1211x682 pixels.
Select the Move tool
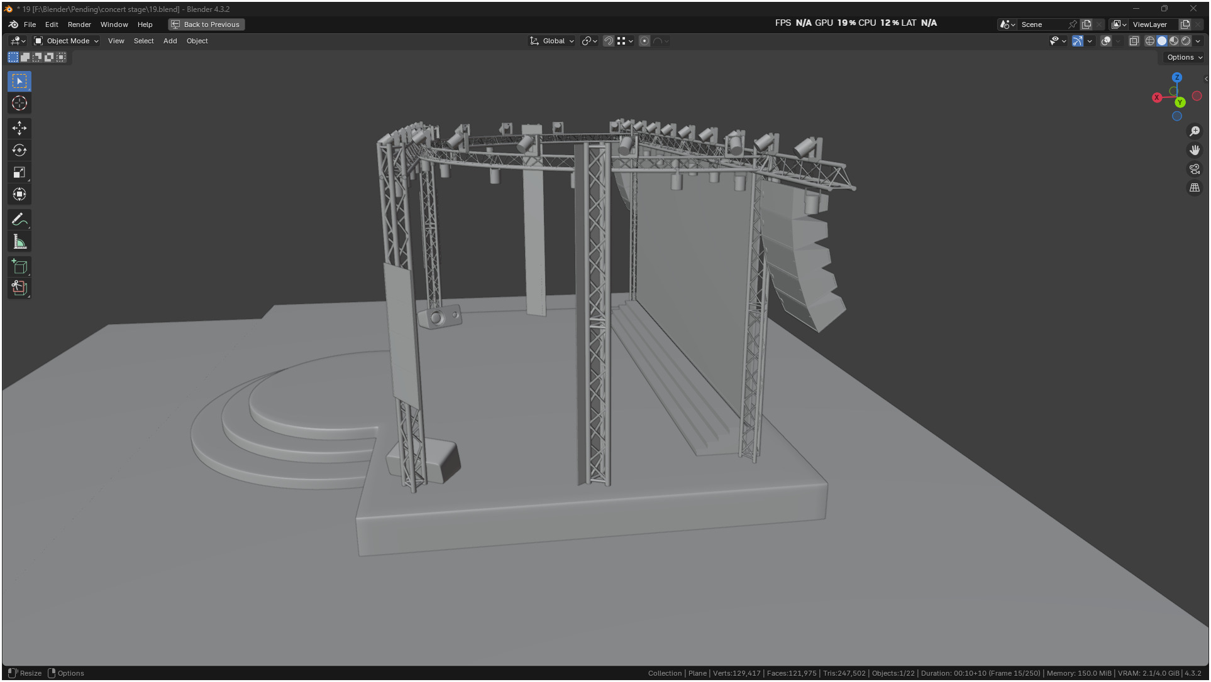pyautogui.click(x=19, y=128)
